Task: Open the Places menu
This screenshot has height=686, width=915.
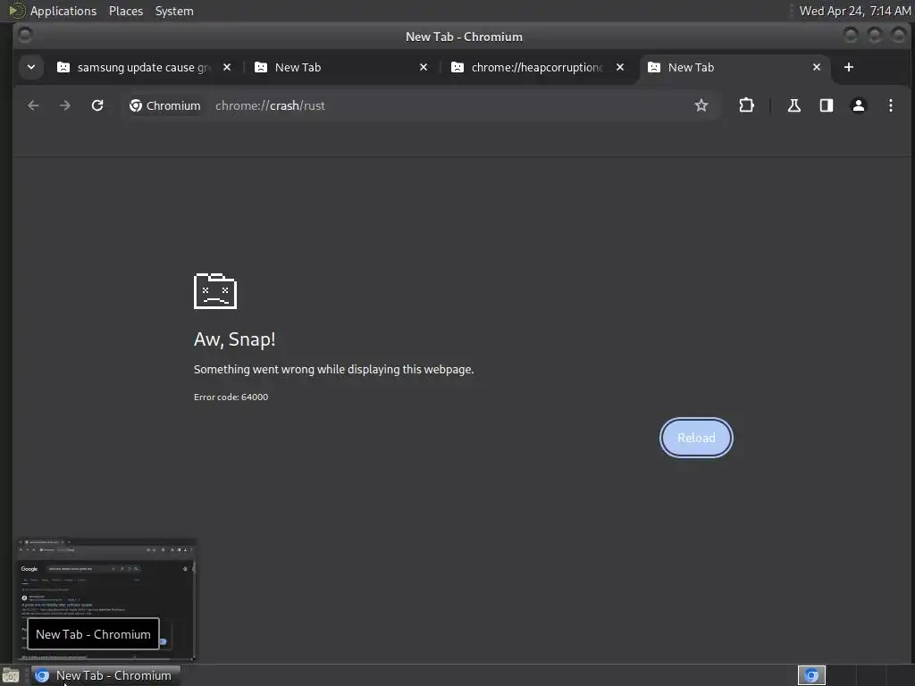Action: [126, 11]
